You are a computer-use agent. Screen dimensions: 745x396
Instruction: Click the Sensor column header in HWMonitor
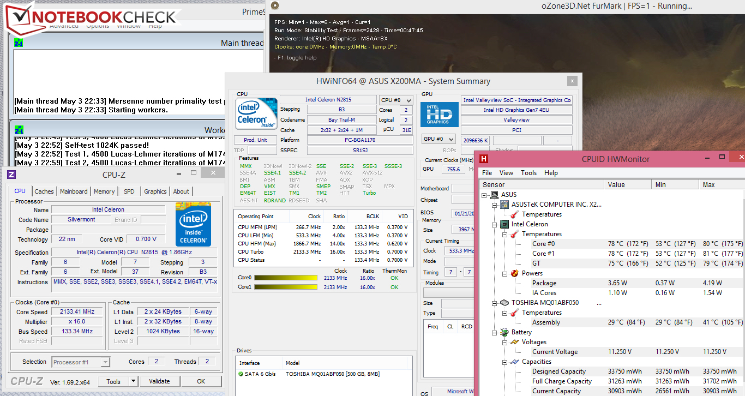pos(541,184)
